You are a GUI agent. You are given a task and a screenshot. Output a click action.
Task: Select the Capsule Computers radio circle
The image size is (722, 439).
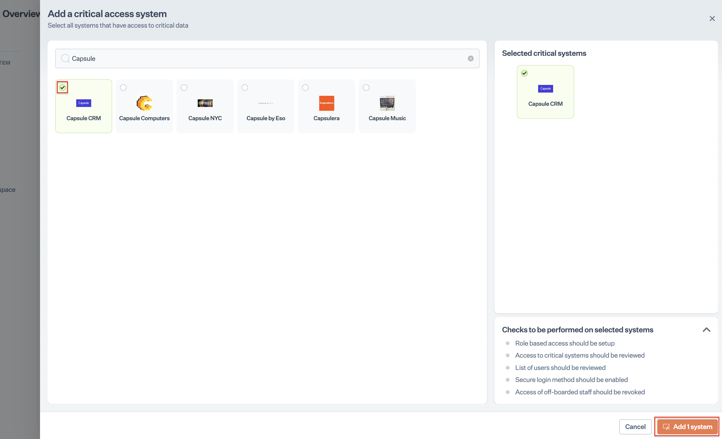[x=123, y=88]
